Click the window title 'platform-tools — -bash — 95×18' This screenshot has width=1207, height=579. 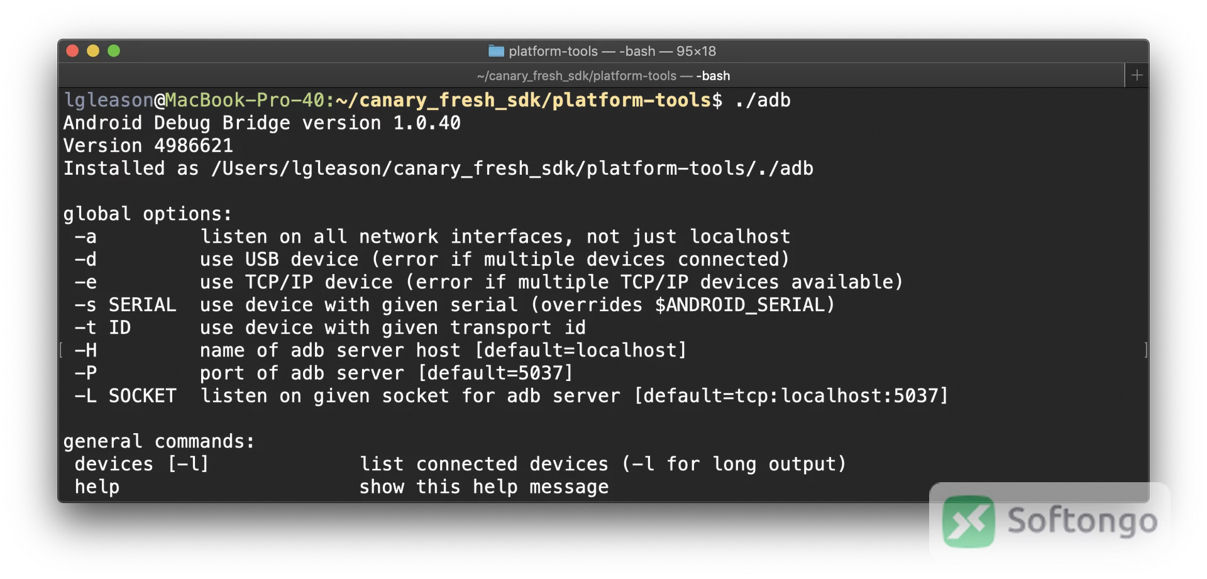tap(612, 51)
